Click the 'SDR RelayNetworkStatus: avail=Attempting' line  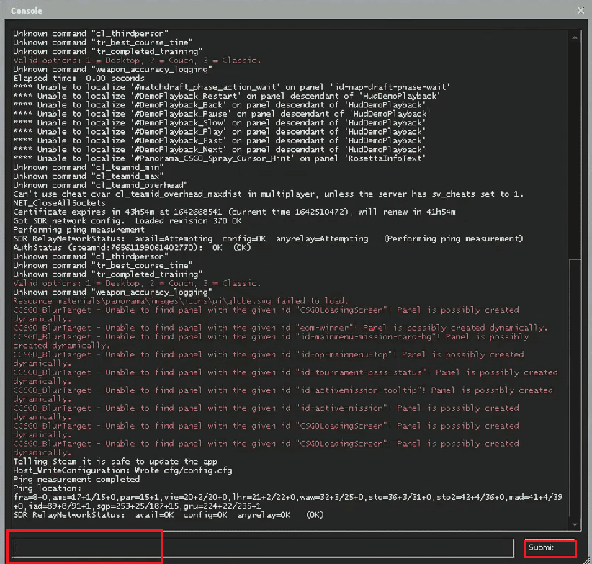click(269, 238)
